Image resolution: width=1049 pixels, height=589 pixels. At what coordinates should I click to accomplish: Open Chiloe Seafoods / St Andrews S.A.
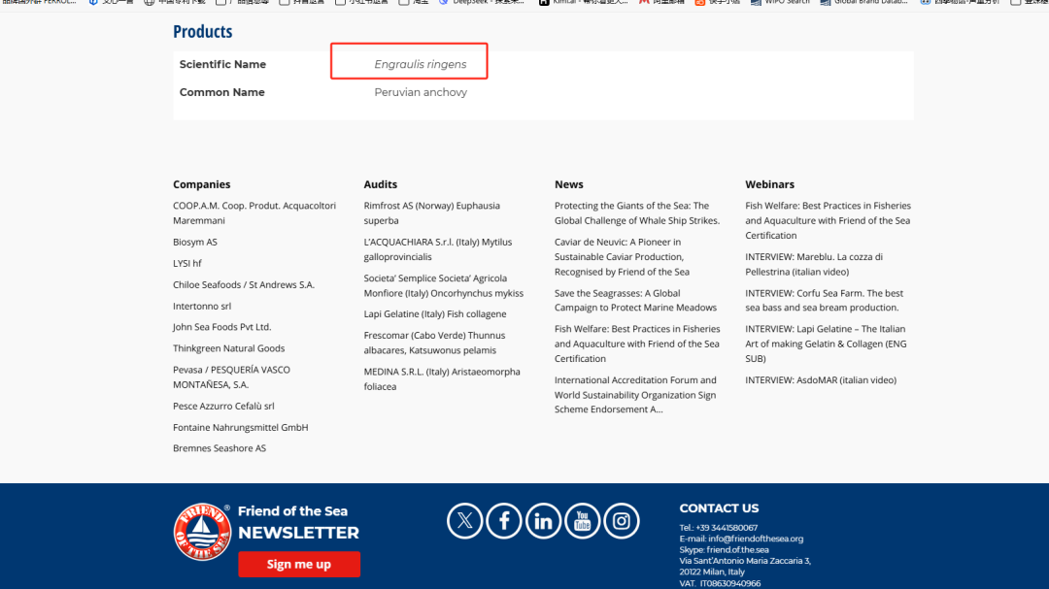[244, 285]
